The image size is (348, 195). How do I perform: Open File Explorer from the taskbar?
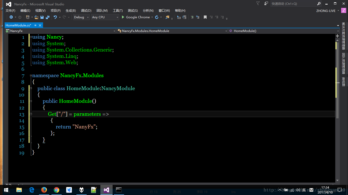(19, 190)
